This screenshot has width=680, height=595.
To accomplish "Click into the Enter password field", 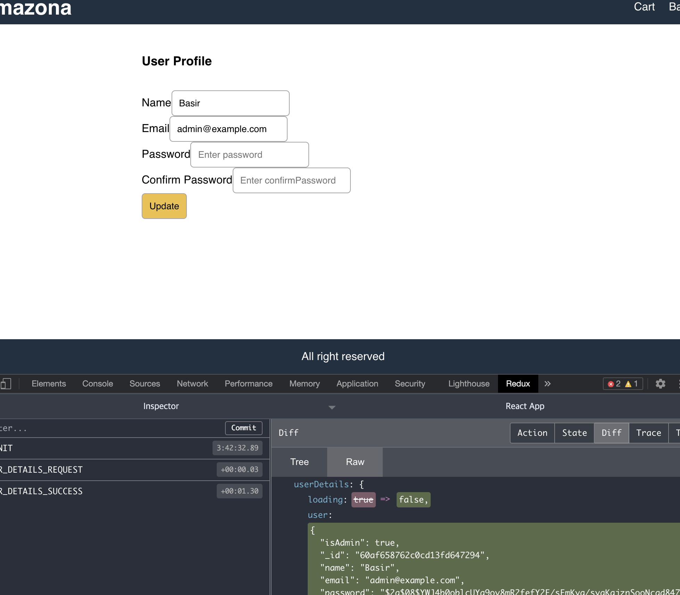I will (249, 155).
